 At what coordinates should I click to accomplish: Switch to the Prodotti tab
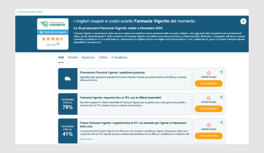(73, 57)
